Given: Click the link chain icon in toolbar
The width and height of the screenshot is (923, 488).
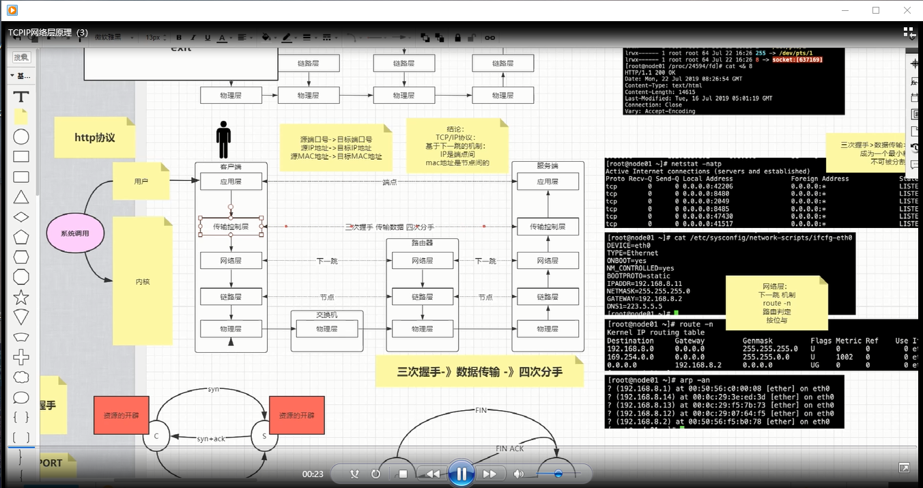Looking at the screenshot, I should click(489, 38).
